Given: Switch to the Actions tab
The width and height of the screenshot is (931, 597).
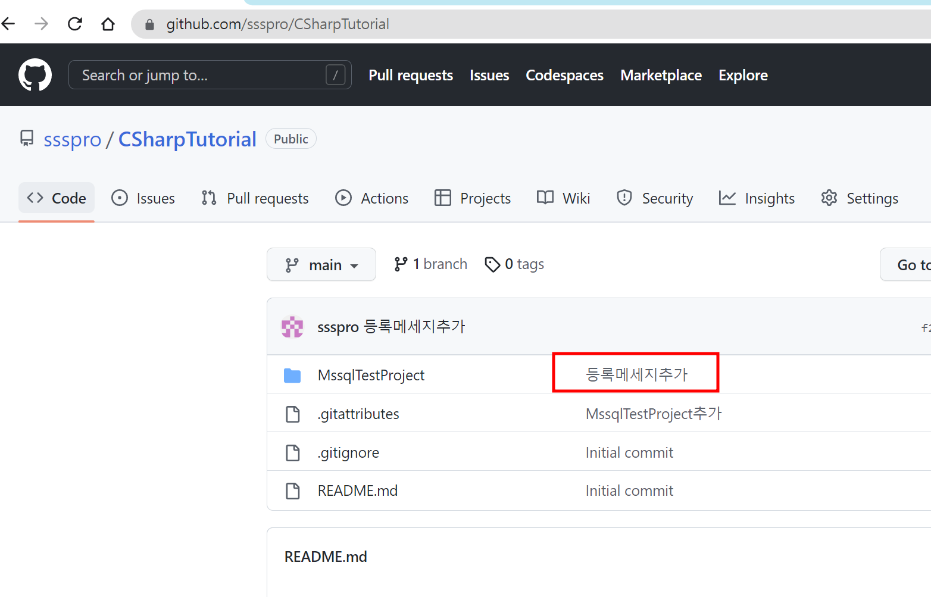Looking at the screenshot, I should pyautogui.click(x=372, y=198).
